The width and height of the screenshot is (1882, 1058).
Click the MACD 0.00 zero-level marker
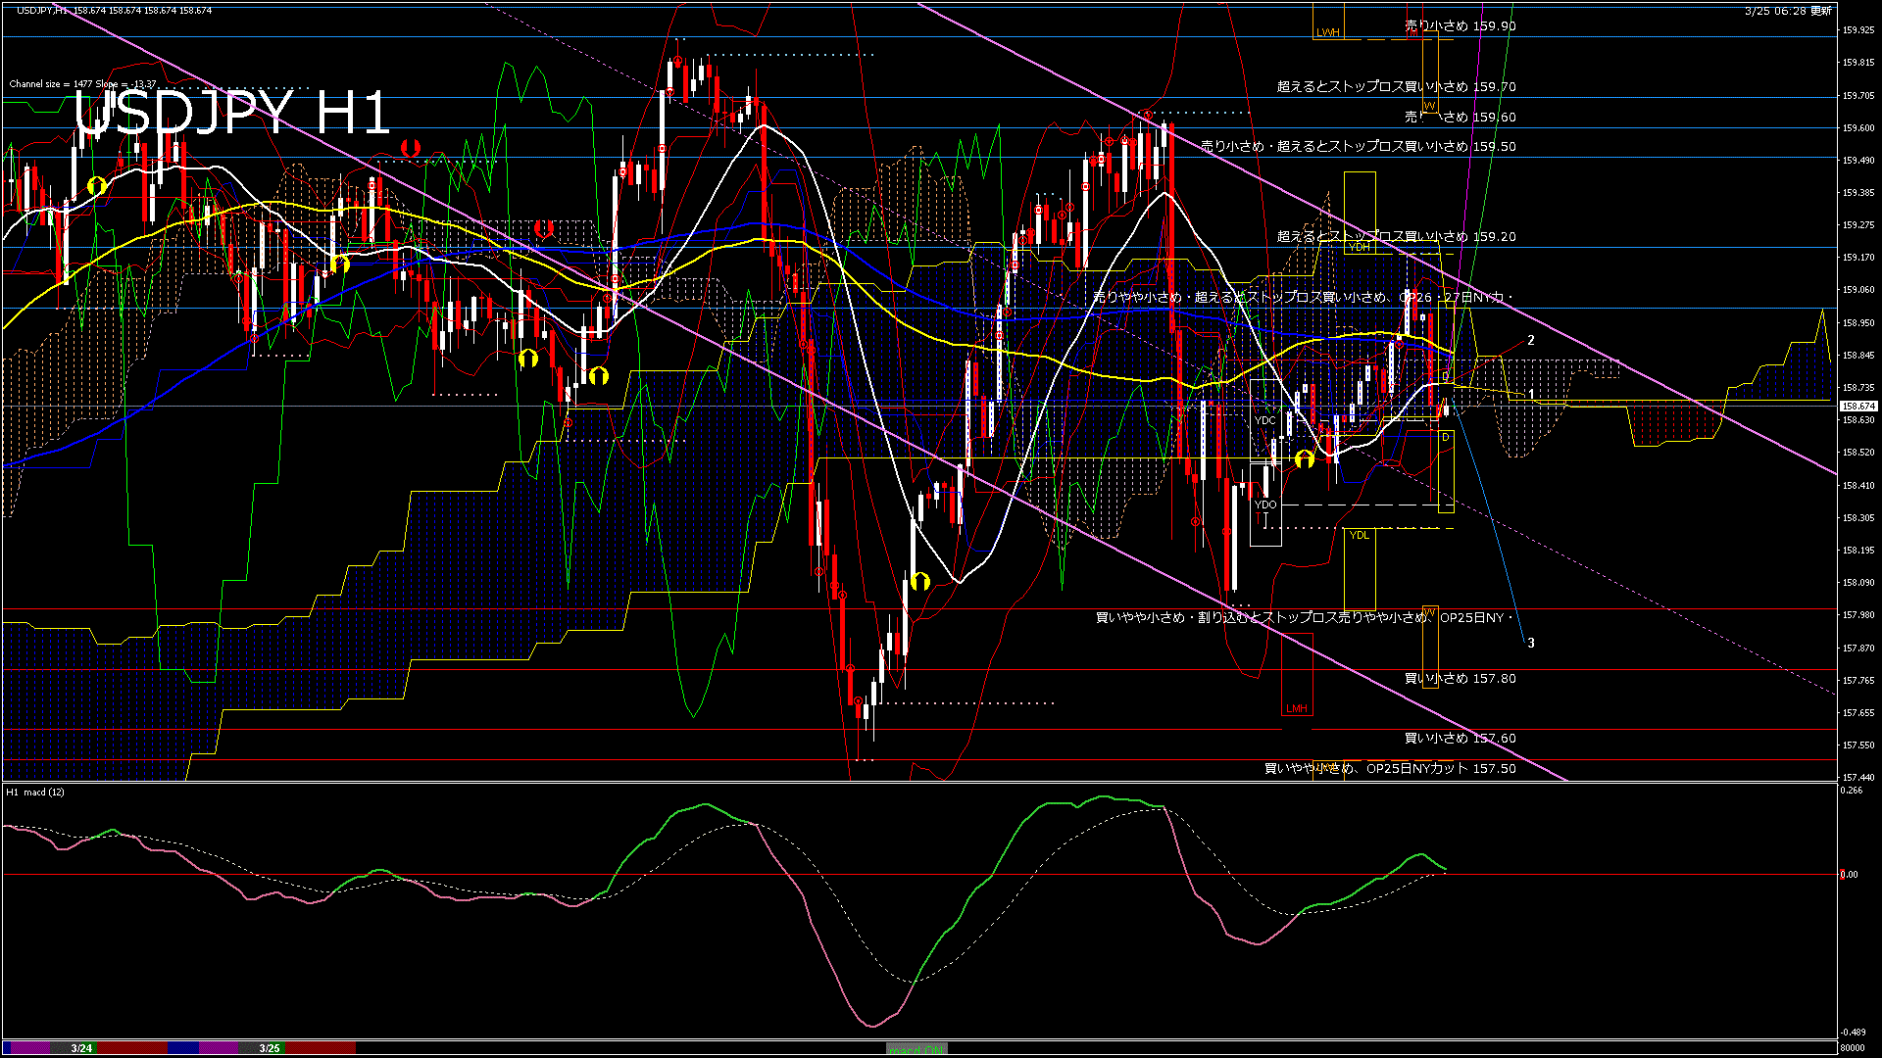click(x=1848, y=875)
